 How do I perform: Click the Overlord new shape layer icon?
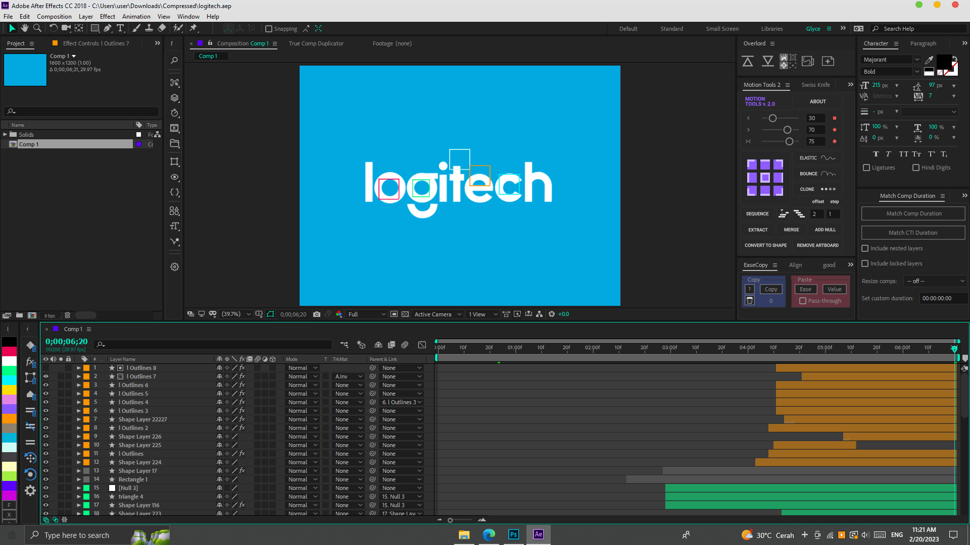click(x=828, y=61)
